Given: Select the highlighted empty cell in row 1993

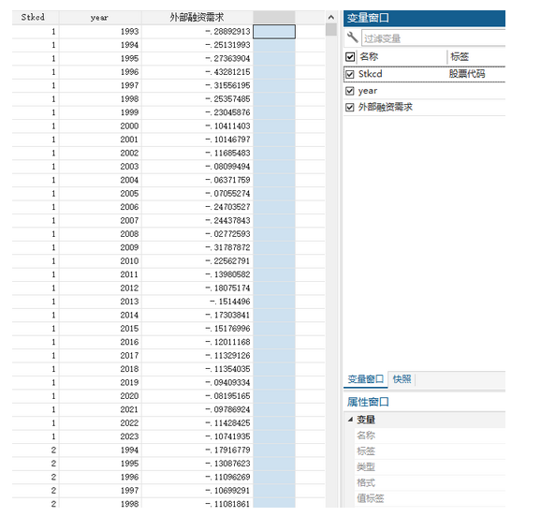Looking at the screenshot, I should (x=274, y=32).
